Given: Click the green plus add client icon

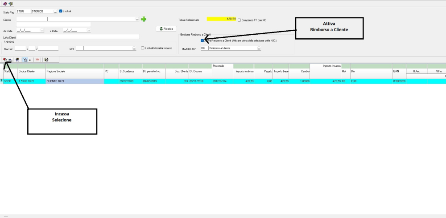Looking at the screenshot, I should 144,19.
